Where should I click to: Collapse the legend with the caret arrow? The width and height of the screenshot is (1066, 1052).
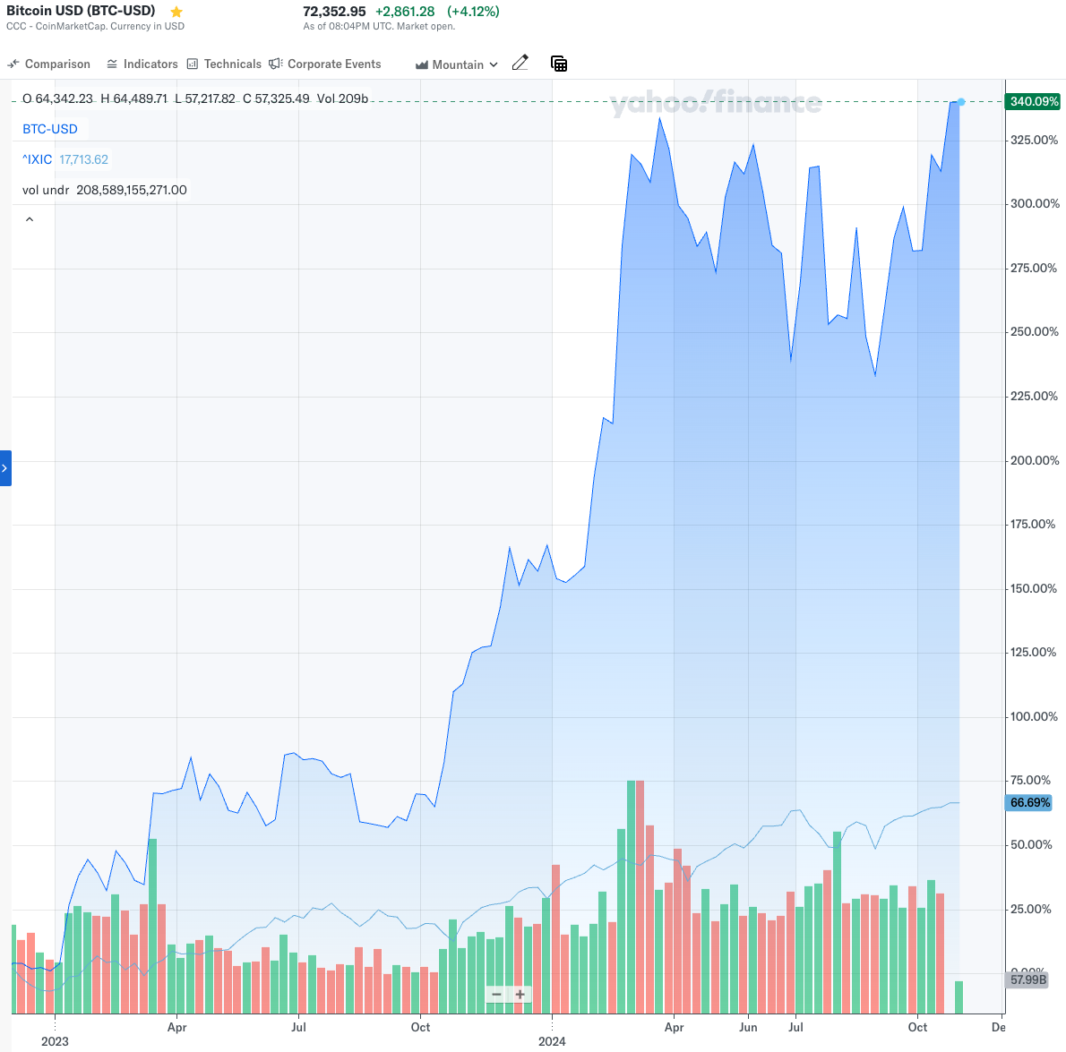point(30,219)
